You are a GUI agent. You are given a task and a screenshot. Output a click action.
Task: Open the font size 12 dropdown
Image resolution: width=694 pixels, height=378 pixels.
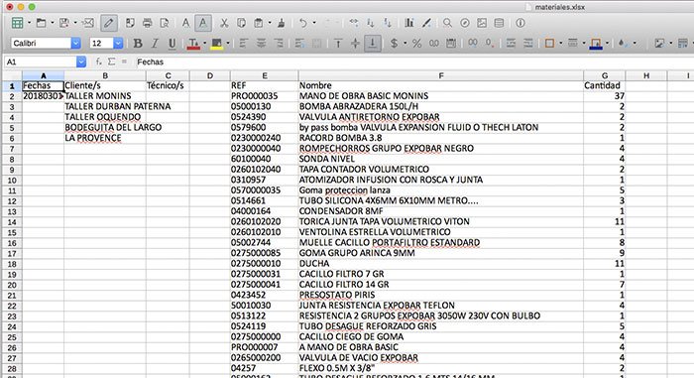click(x=118, y=43)
